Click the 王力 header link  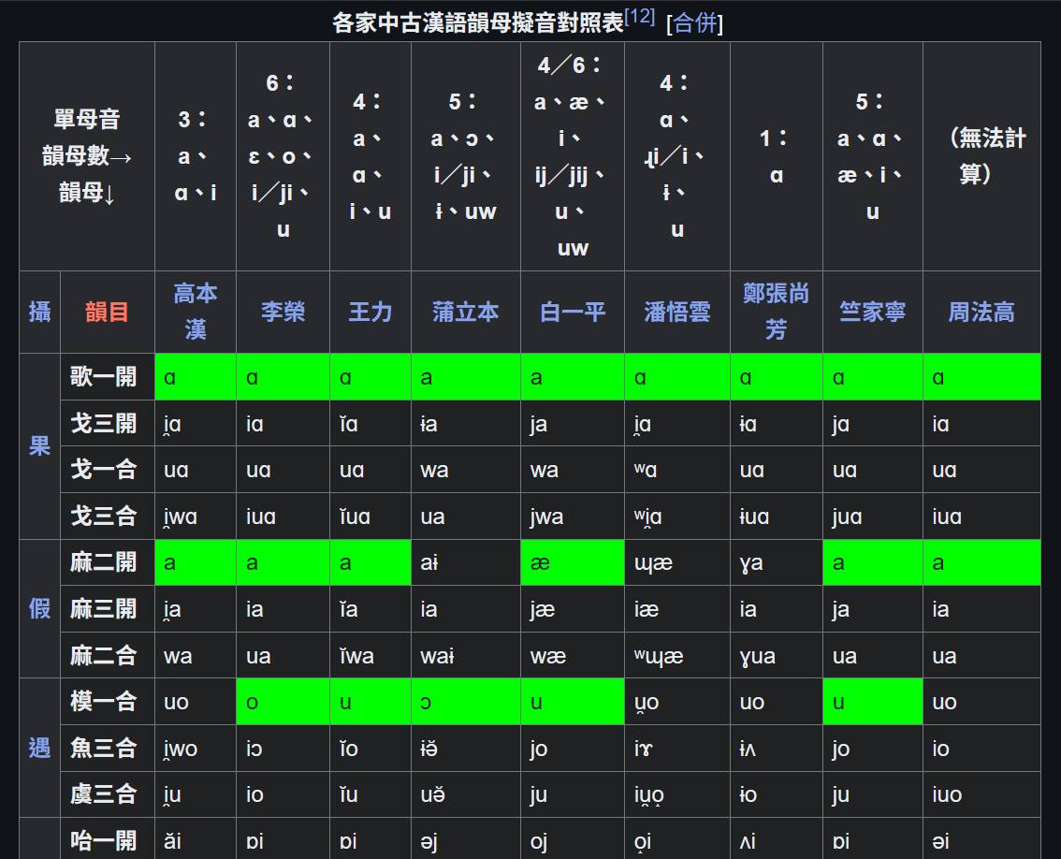pyautogui.click(x=370, y=312)
